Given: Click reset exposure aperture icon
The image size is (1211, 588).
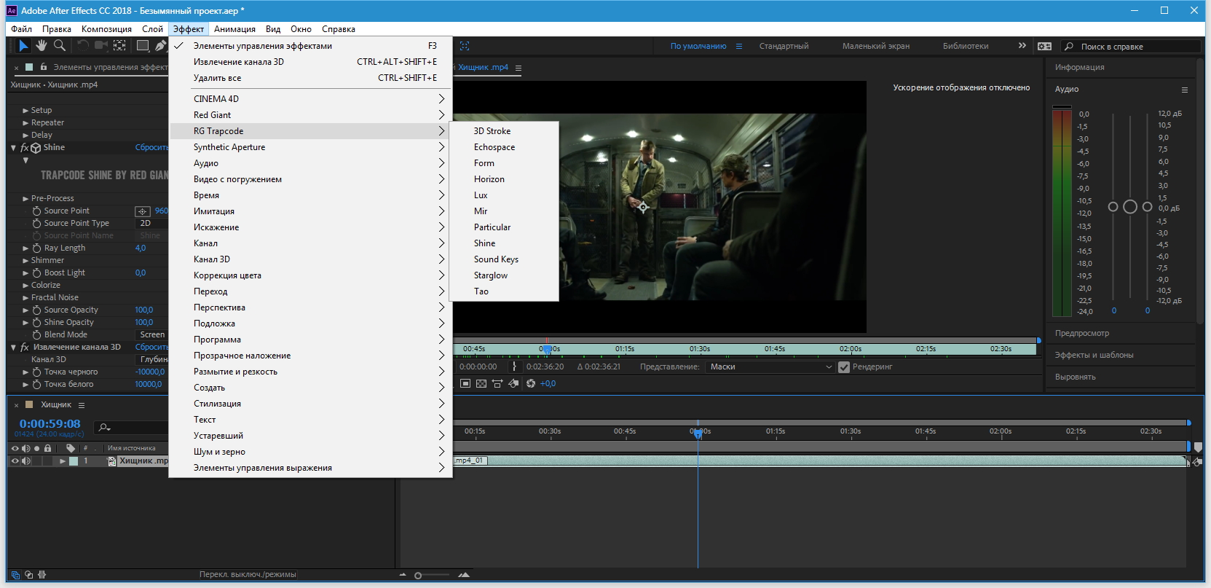Looking at the screenshot, I should pos(530,383).
